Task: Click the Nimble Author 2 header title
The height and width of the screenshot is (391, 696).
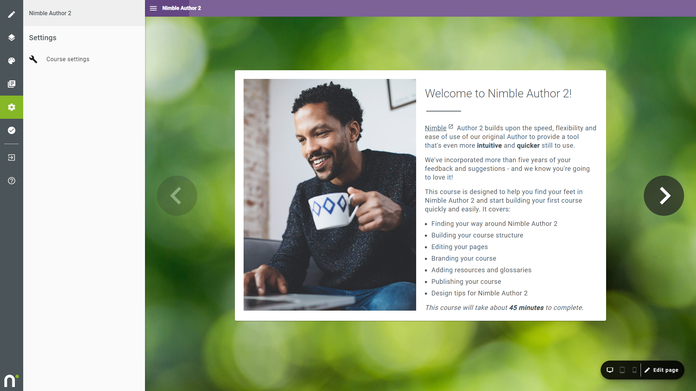Action: (182, 8)
